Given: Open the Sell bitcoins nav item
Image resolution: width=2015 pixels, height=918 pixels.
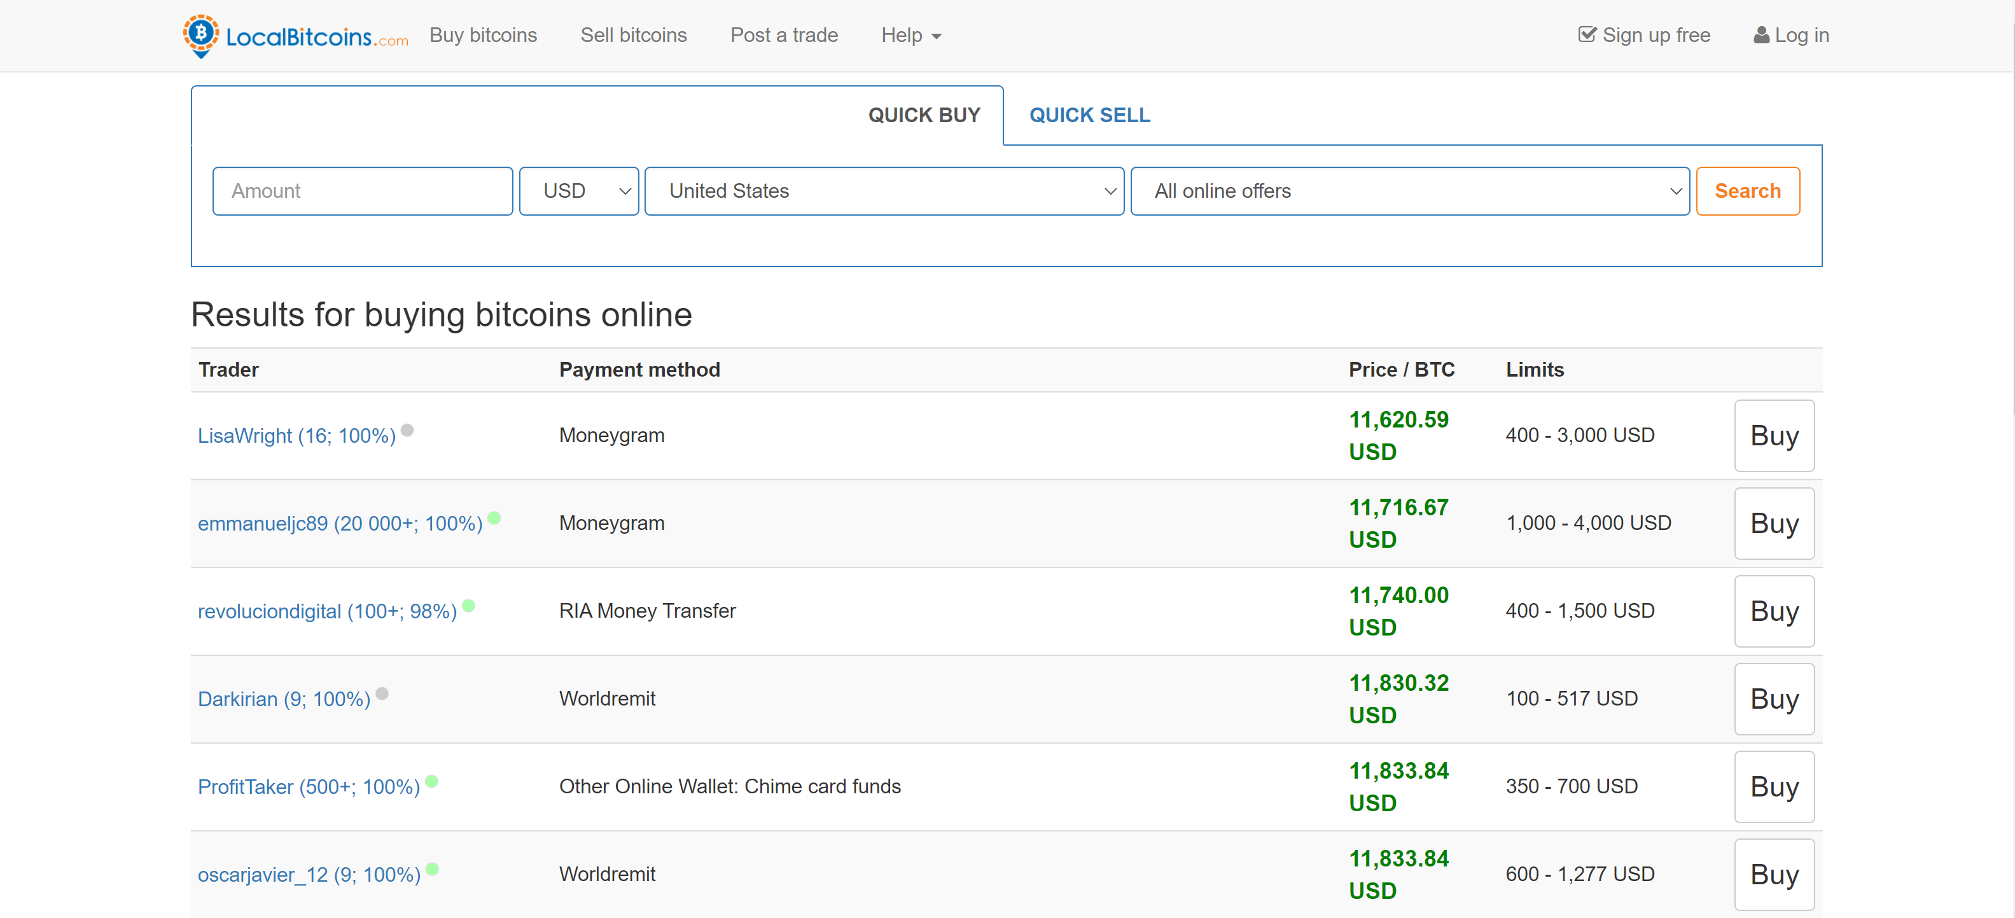Looking at the screenshot, I should point(633,35).
